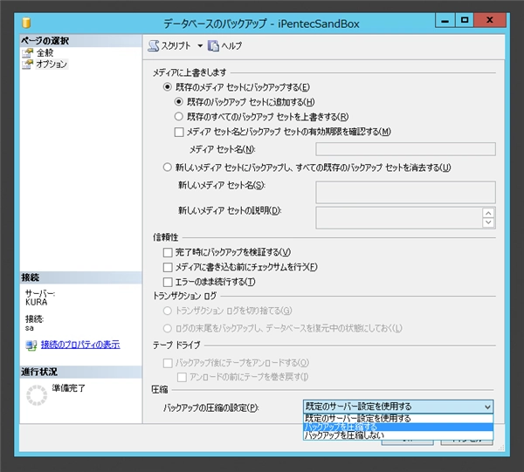This screenshot has height=472, width=524.
Task: Enable エラーのまま続行する checkbox
Action: pos(168,282)
